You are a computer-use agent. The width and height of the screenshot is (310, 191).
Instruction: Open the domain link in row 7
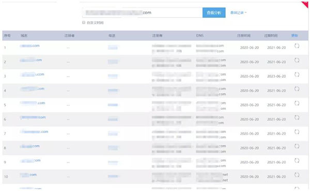(34, 132)
